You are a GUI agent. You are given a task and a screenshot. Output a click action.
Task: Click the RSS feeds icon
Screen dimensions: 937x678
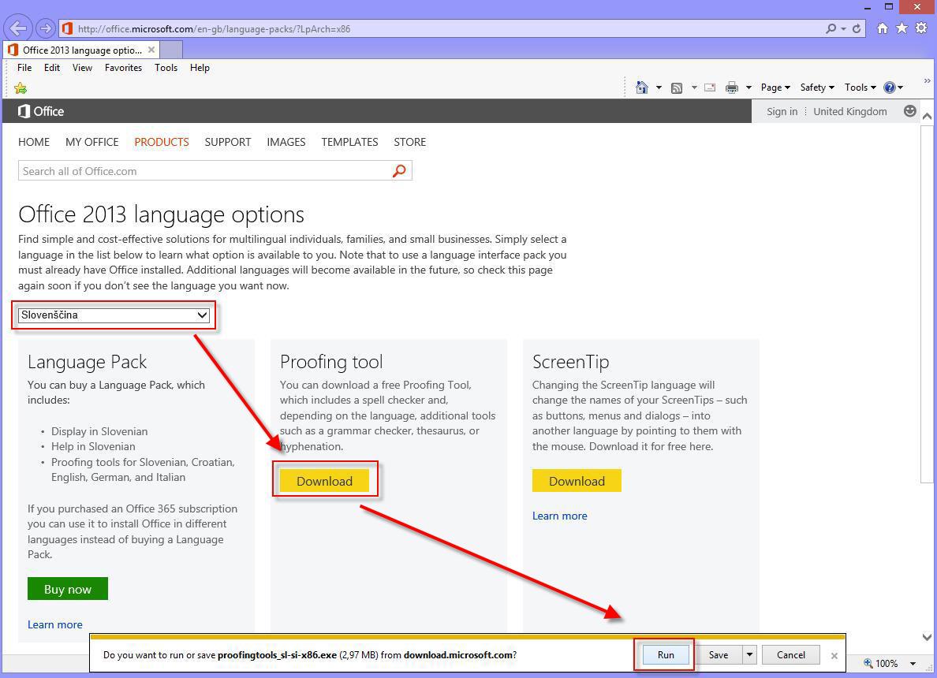click(x=677, y=88)
